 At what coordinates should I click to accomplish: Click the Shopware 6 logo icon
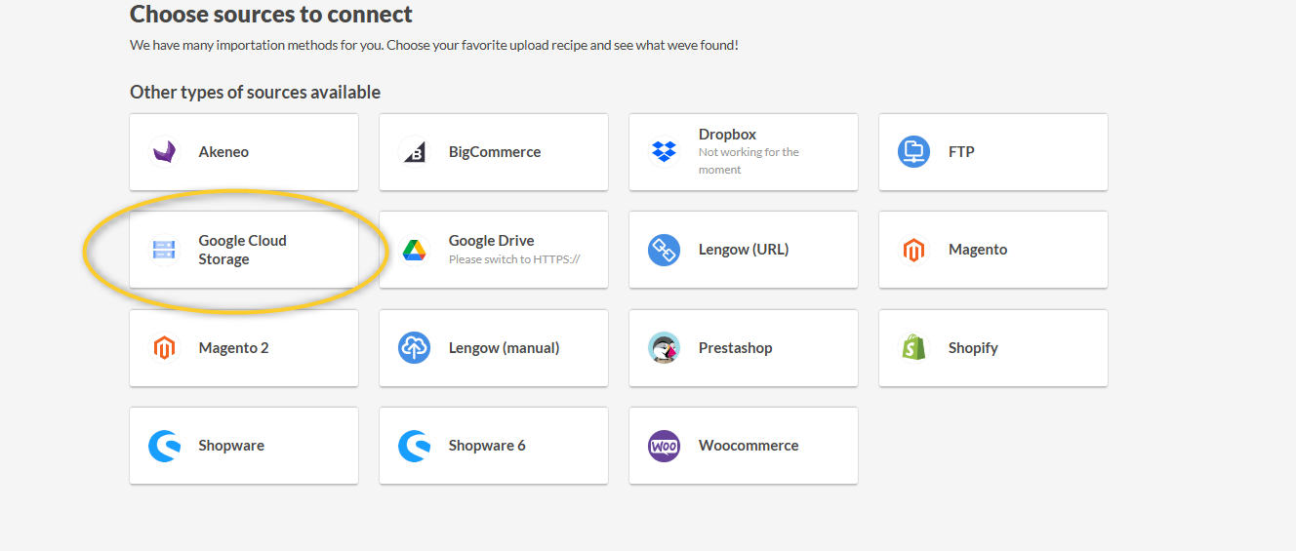pos(414,447)
